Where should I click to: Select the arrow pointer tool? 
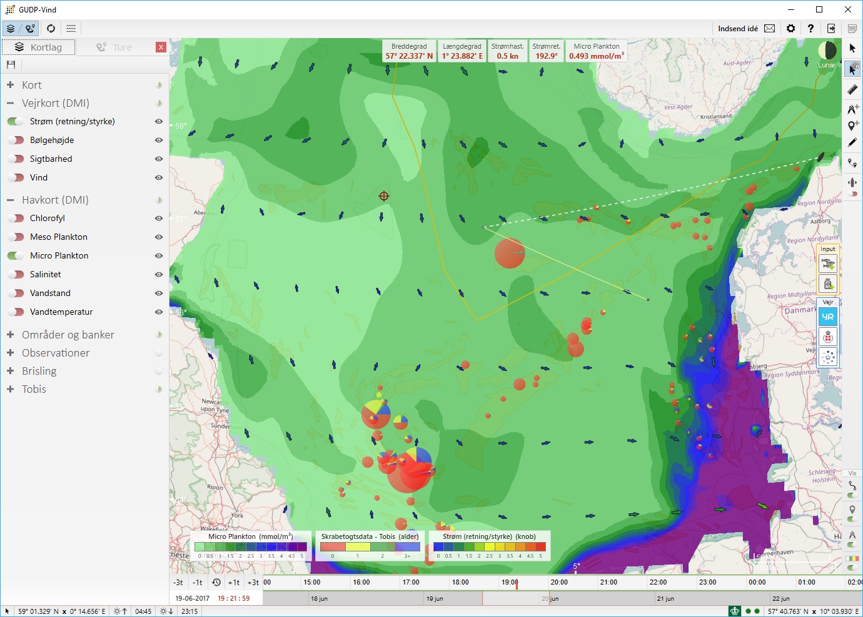(x=852, y=48)
